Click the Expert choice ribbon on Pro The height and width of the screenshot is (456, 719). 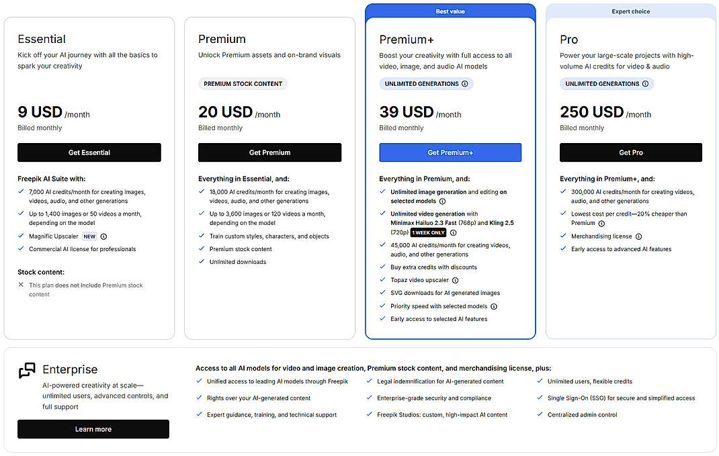click(x=630, y=11)
